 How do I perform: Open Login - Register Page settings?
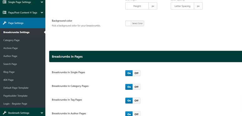pos(15,104)
